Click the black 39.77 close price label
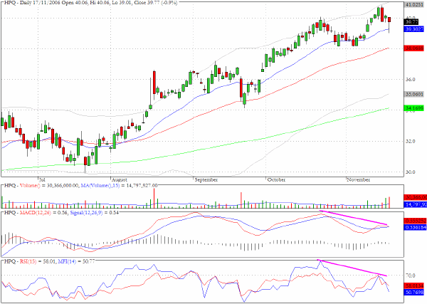This screenshot has height=304, width=427. 411,22
